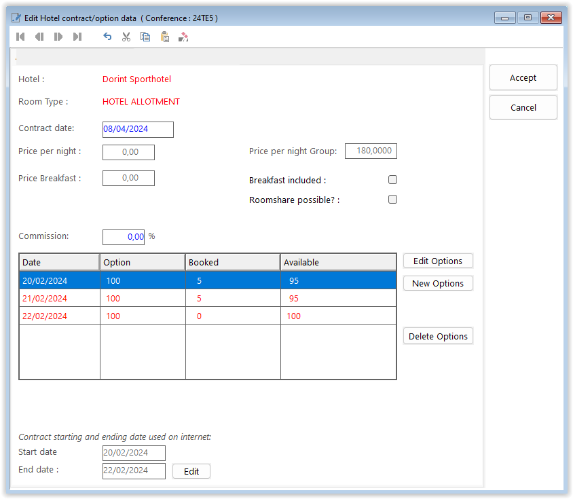Go to the first record

21,37
